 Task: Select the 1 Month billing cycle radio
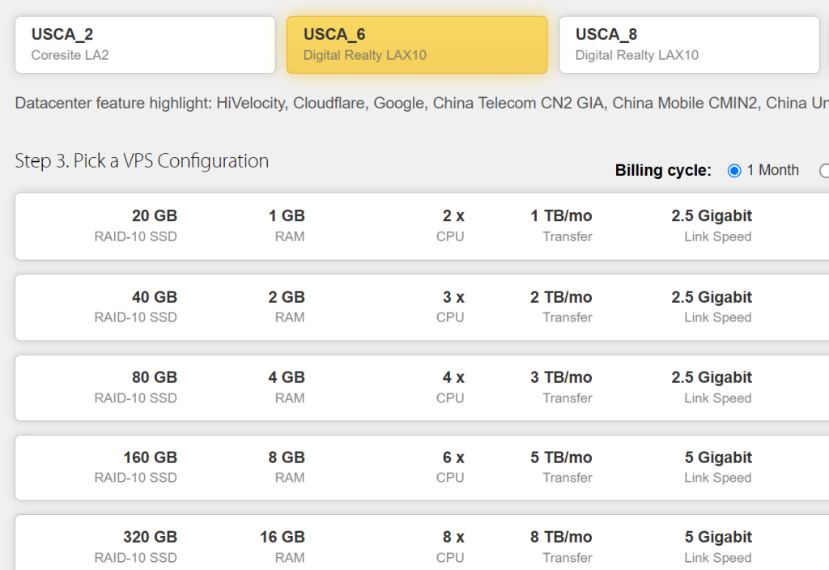(734, 171)
